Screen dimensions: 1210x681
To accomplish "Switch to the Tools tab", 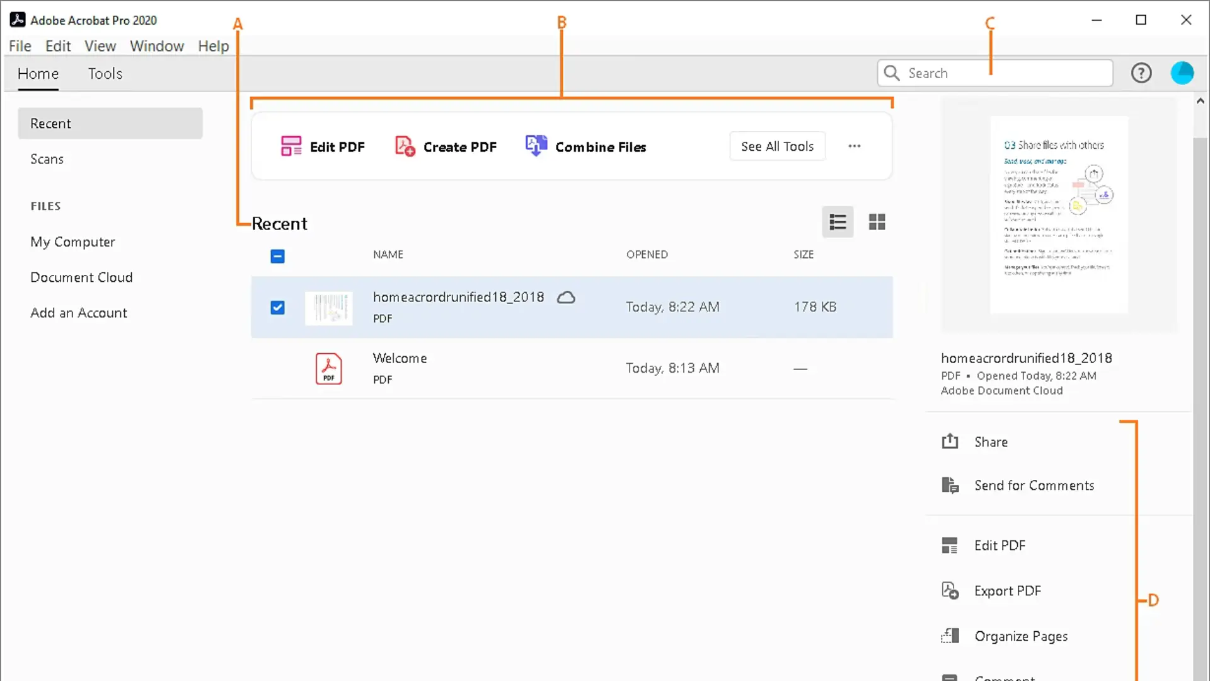I will (x=105, y=74).
